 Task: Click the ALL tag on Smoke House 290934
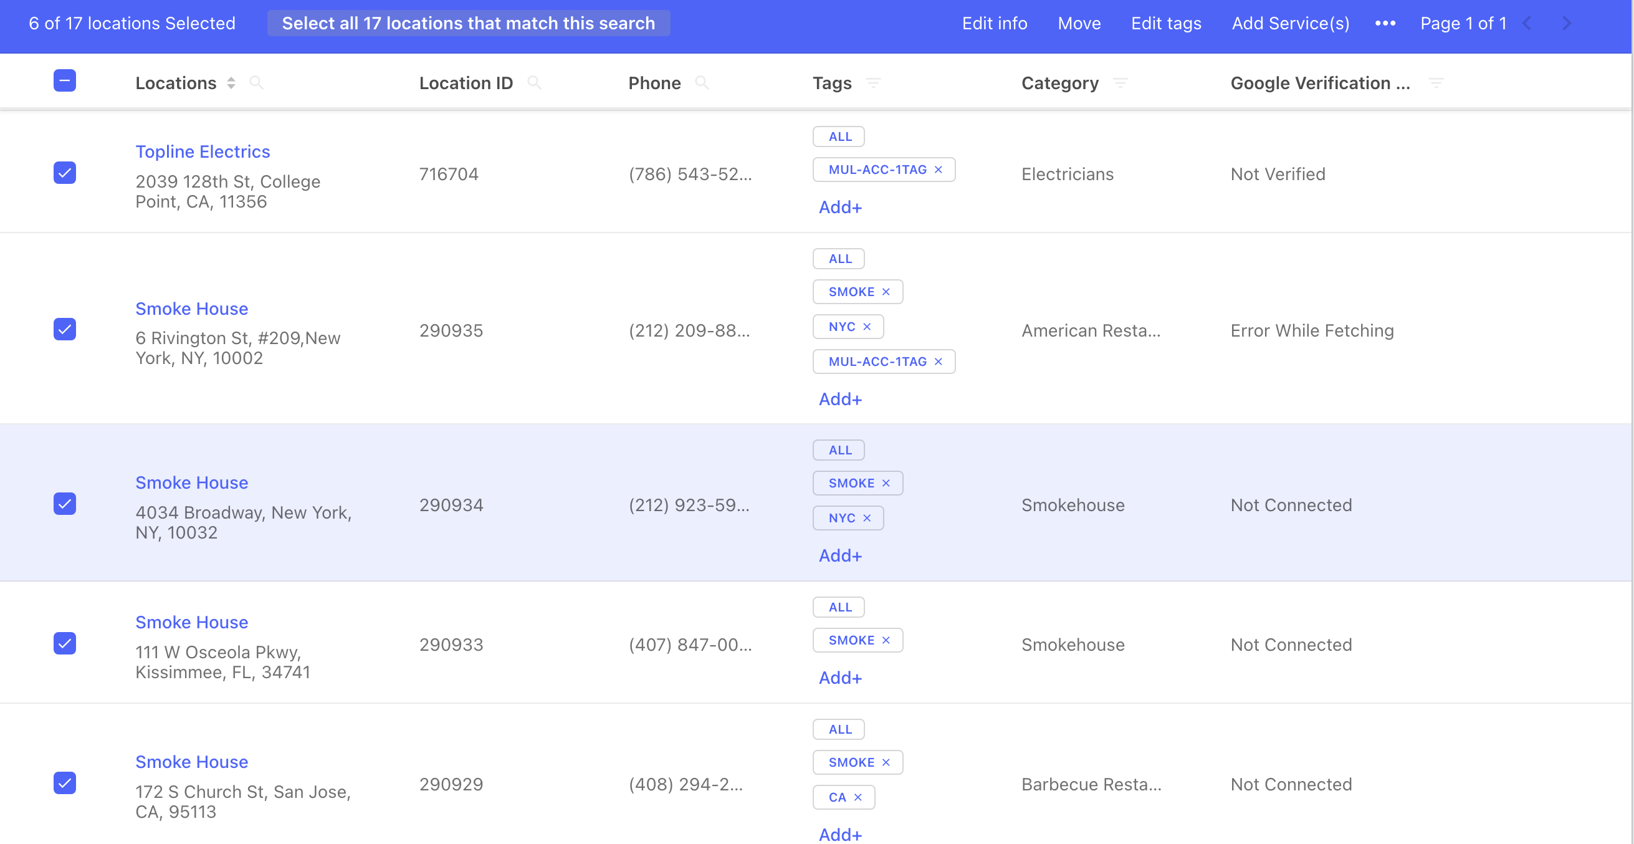(839, 451)
